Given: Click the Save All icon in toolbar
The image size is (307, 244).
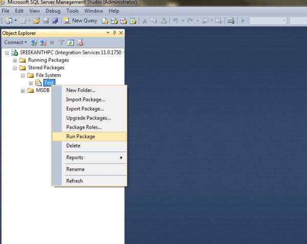Looking at the screenshot, I should click(x=54, y=21).
